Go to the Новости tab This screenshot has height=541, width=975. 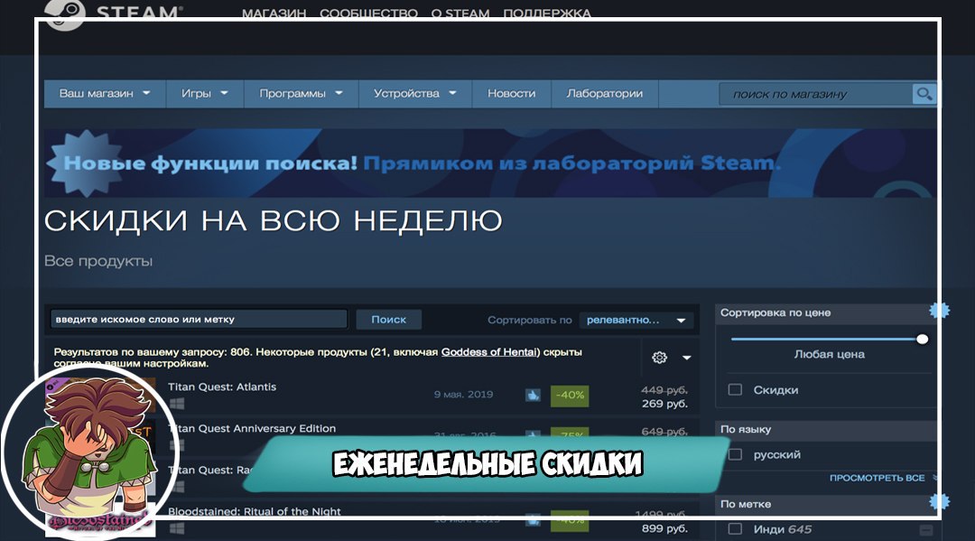[x=511, y=93]
